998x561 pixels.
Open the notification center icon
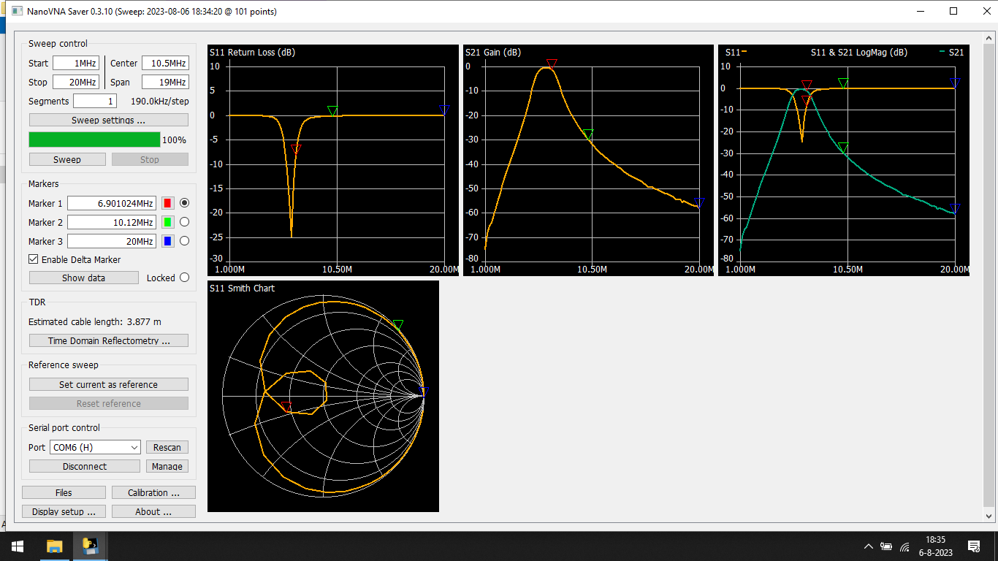974,546
